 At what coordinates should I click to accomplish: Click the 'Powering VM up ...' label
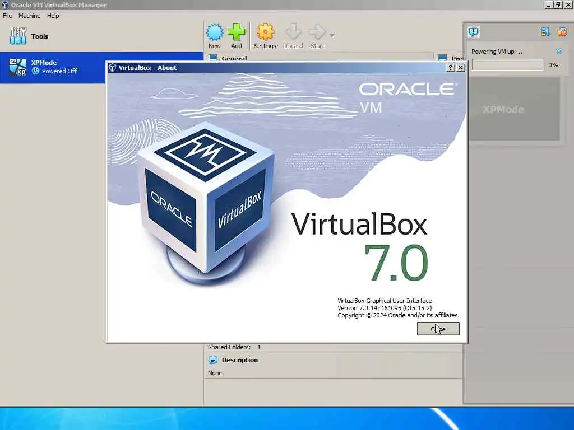click(x=497, y=52)
